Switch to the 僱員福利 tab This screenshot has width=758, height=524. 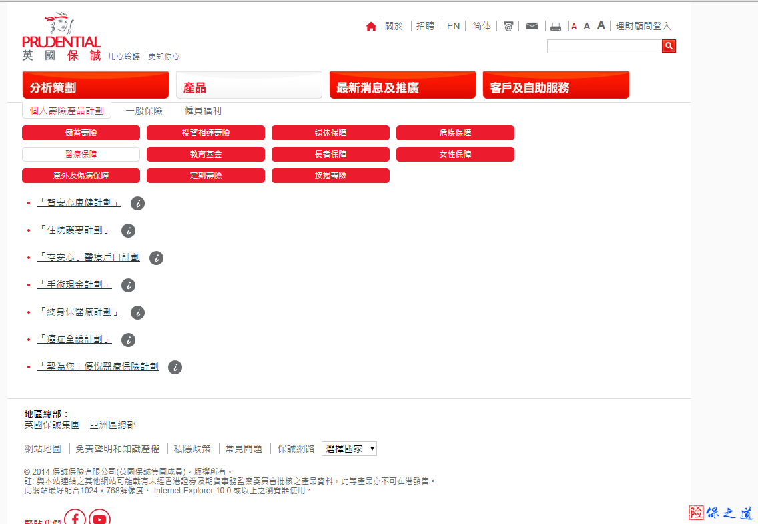coord(203,111)
